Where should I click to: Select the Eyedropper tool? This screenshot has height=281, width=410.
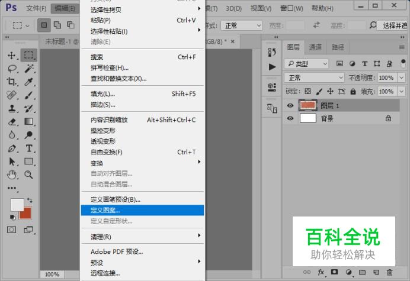[28, 82]
